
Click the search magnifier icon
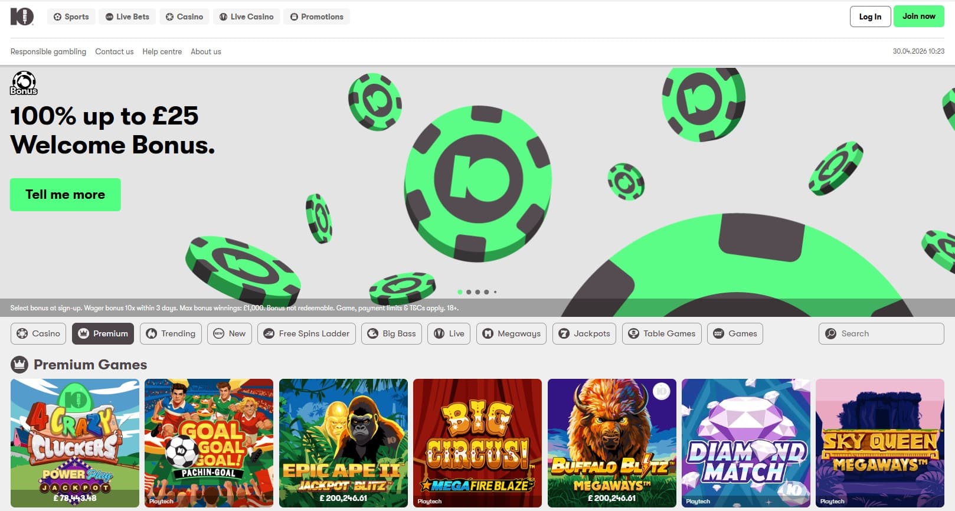pyautogui.click(x=831, y=333)
